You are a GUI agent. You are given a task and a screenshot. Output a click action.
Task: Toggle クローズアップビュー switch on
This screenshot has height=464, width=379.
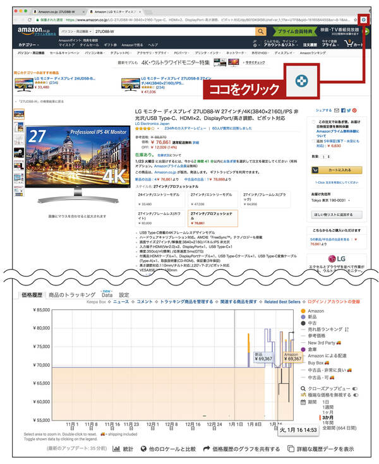point(355,388)
